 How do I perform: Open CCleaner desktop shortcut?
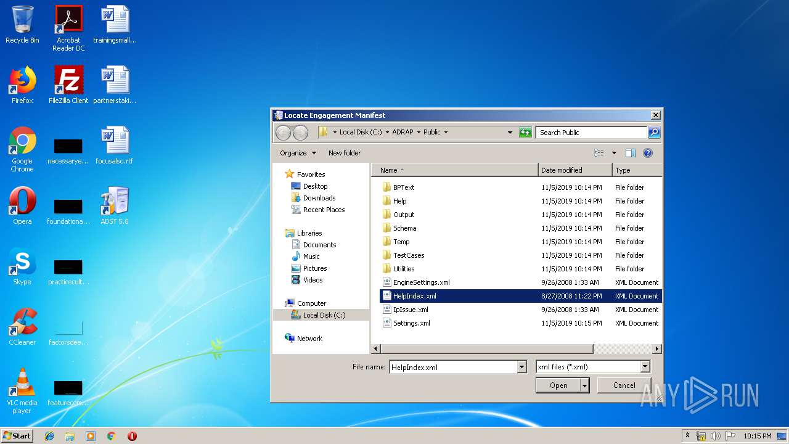click(22, 327)
